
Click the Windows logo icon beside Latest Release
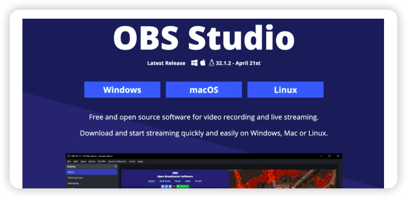click(x=194, y=63)
